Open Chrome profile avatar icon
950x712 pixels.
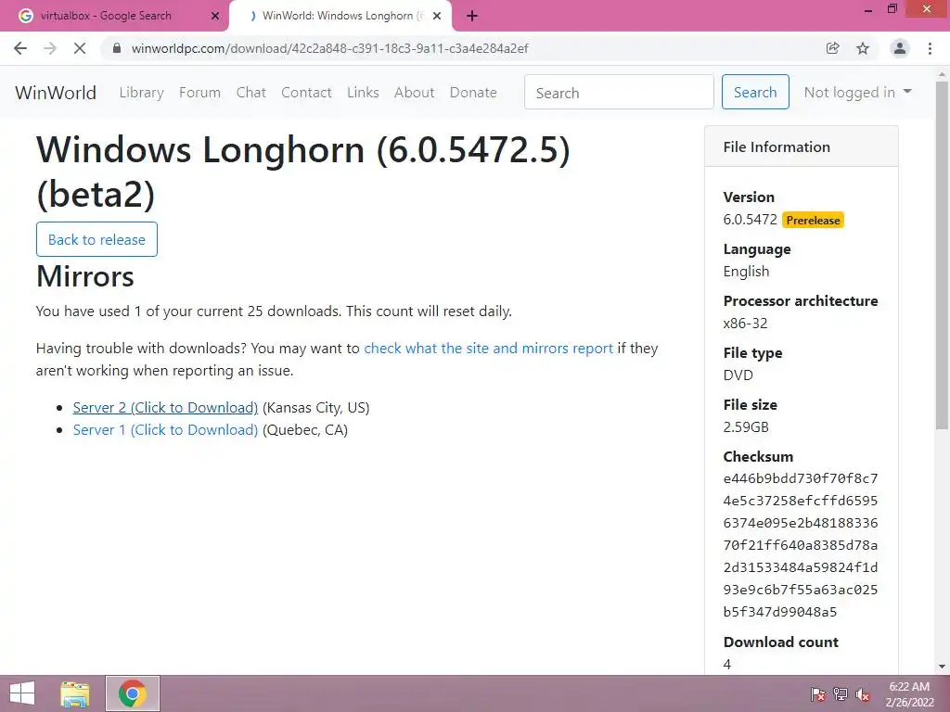(900, 48)
